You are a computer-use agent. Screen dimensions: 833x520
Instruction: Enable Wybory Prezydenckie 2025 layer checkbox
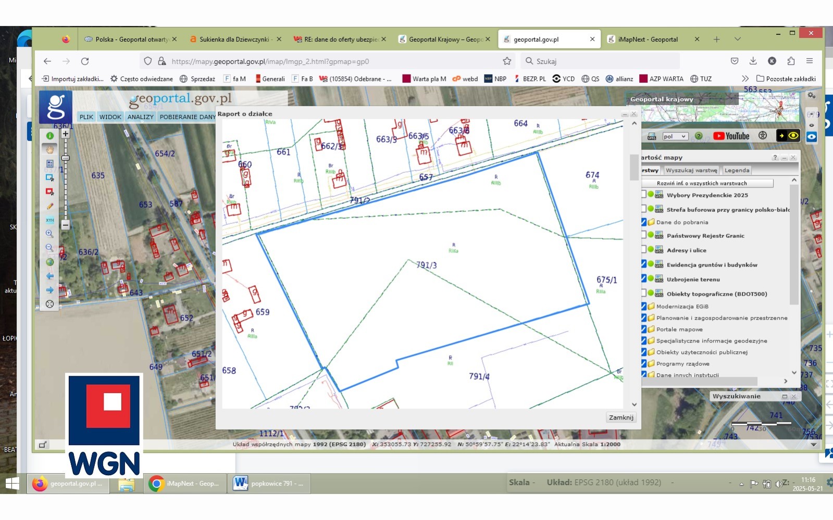tap(644, 195)
